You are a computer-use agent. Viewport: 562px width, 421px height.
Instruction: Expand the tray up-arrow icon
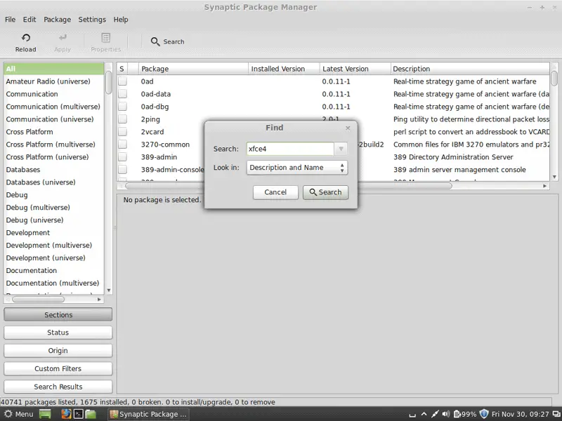[x=424, y=414]
